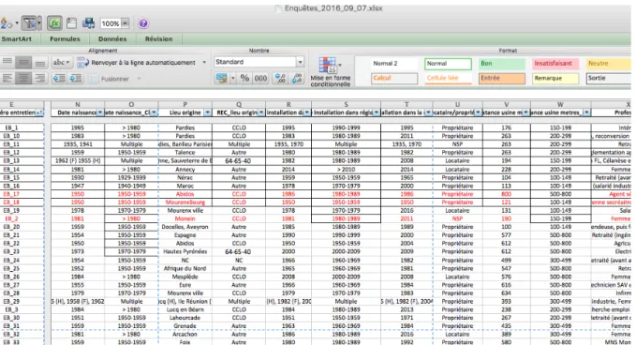636x345 pixels.
Task: Align cell text to top
Action: [7, 63]
